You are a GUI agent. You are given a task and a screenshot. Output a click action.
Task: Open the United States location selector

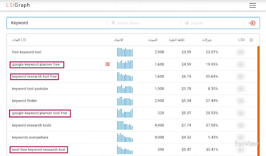tap(128, 23)
